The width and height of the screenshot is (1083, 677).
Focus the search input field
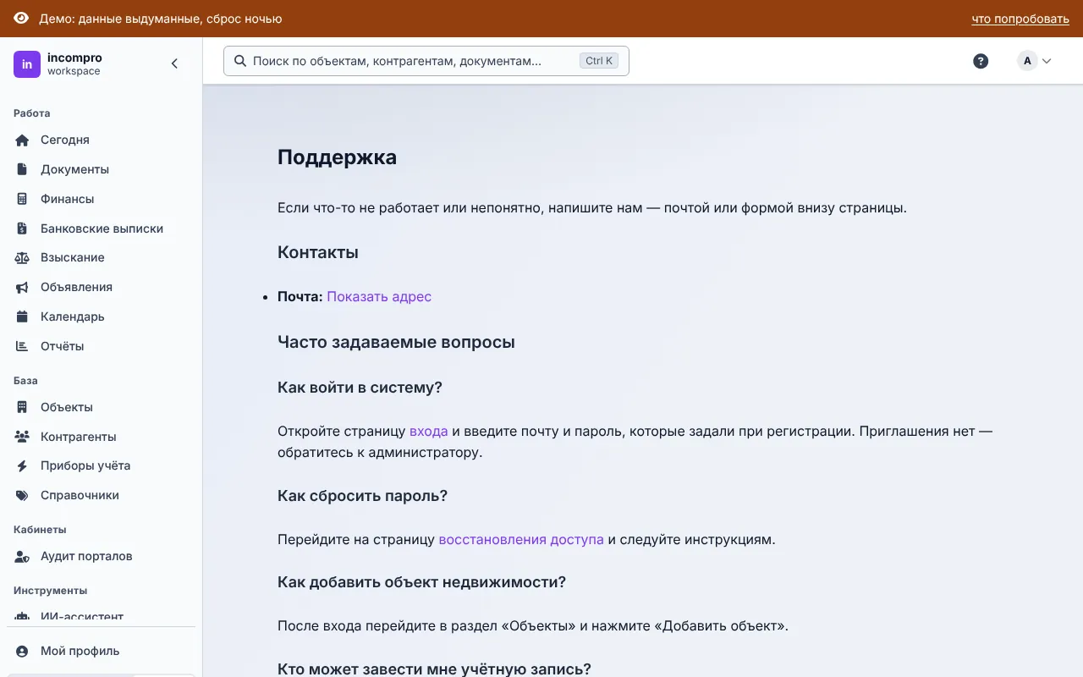426,61
